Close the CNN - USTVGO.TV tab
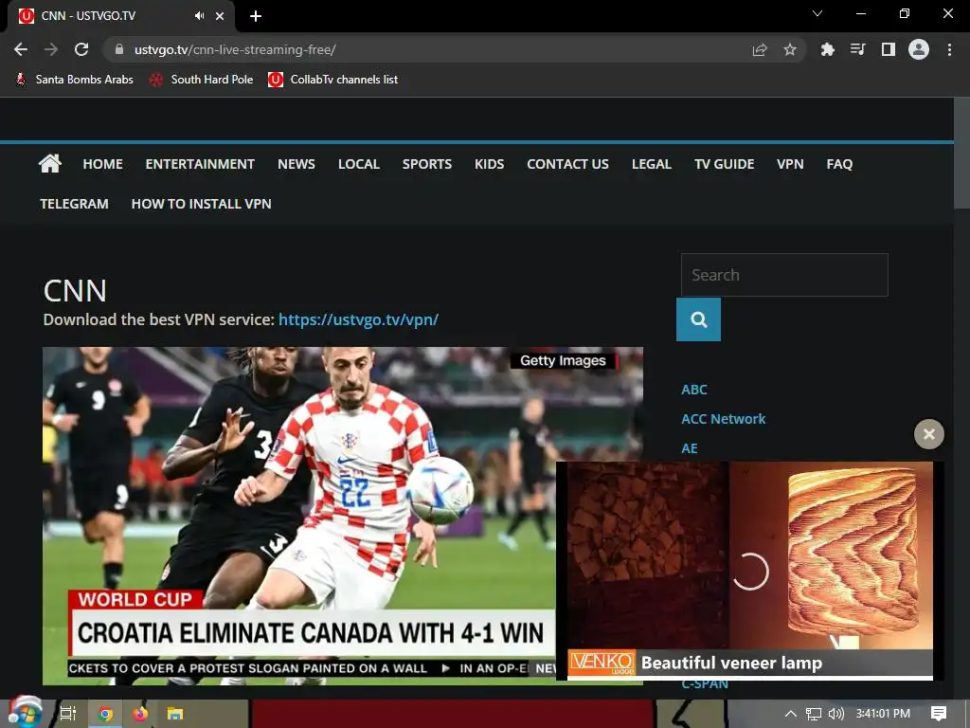 point(220,16)
